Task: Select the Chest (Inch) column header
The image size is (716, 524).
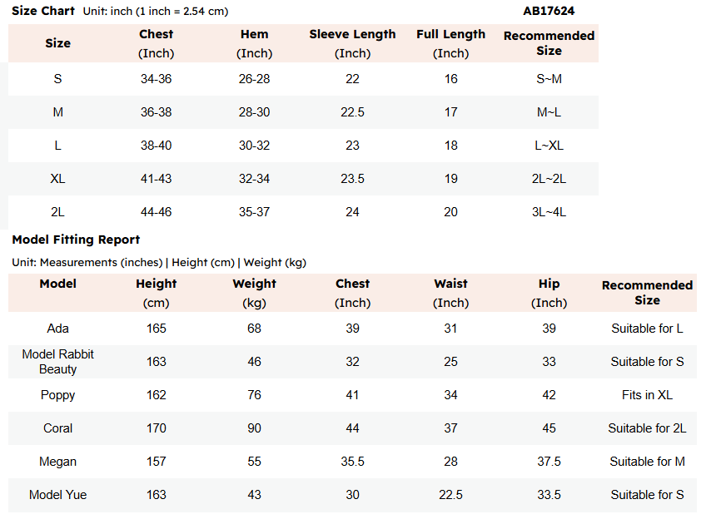Action: pyautogui.click(x=157, y=44)
